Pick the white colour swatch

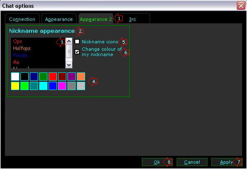[x=15, y=77]
